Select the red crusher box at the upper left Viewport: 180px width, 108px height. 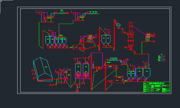(46, 19)
